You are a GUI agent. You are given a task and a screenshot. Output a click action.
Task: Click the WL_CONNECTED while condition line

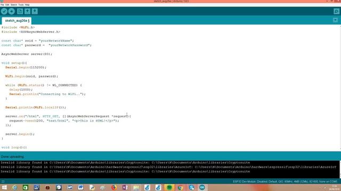pos(44,85)
